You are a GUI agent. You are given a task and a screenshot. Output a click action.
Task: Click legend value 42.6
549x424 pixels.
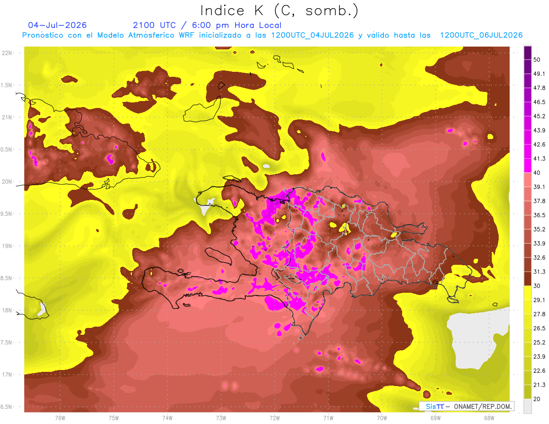pyautogui.click(x=539, y=145)
